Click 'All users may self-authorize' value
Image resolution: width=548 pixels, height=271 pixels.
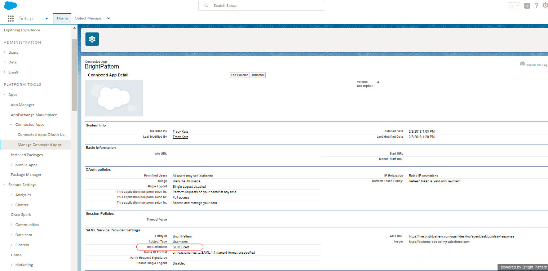pos(193,176)
